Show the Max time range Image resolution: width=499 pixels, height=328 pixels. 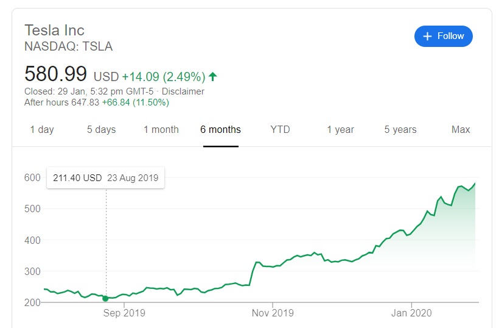pos(461,129)
